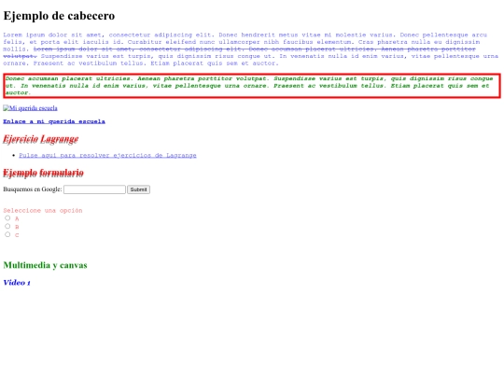
Task: Click the 'Video 1' subheading
Action: [x=17, y=283]
